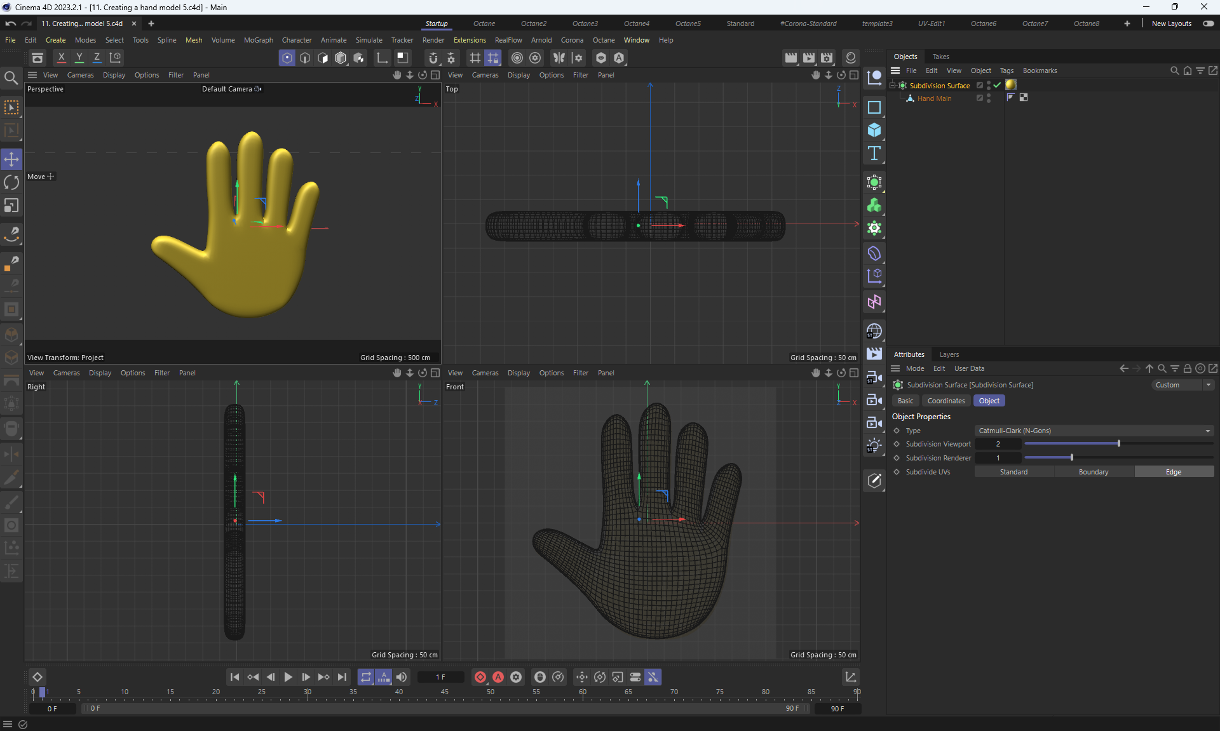Toggle the Subdivision Surface enable checkmark
The width and height of the screenshot is (1220, 731).
tap(997, 85)
